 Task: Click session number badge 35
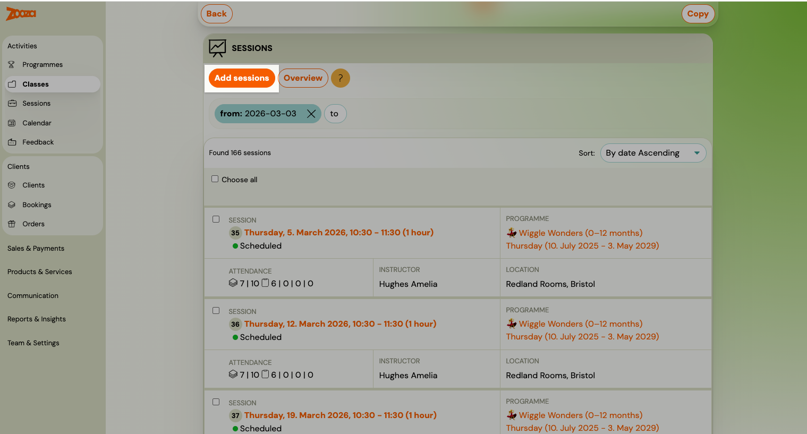235,233
